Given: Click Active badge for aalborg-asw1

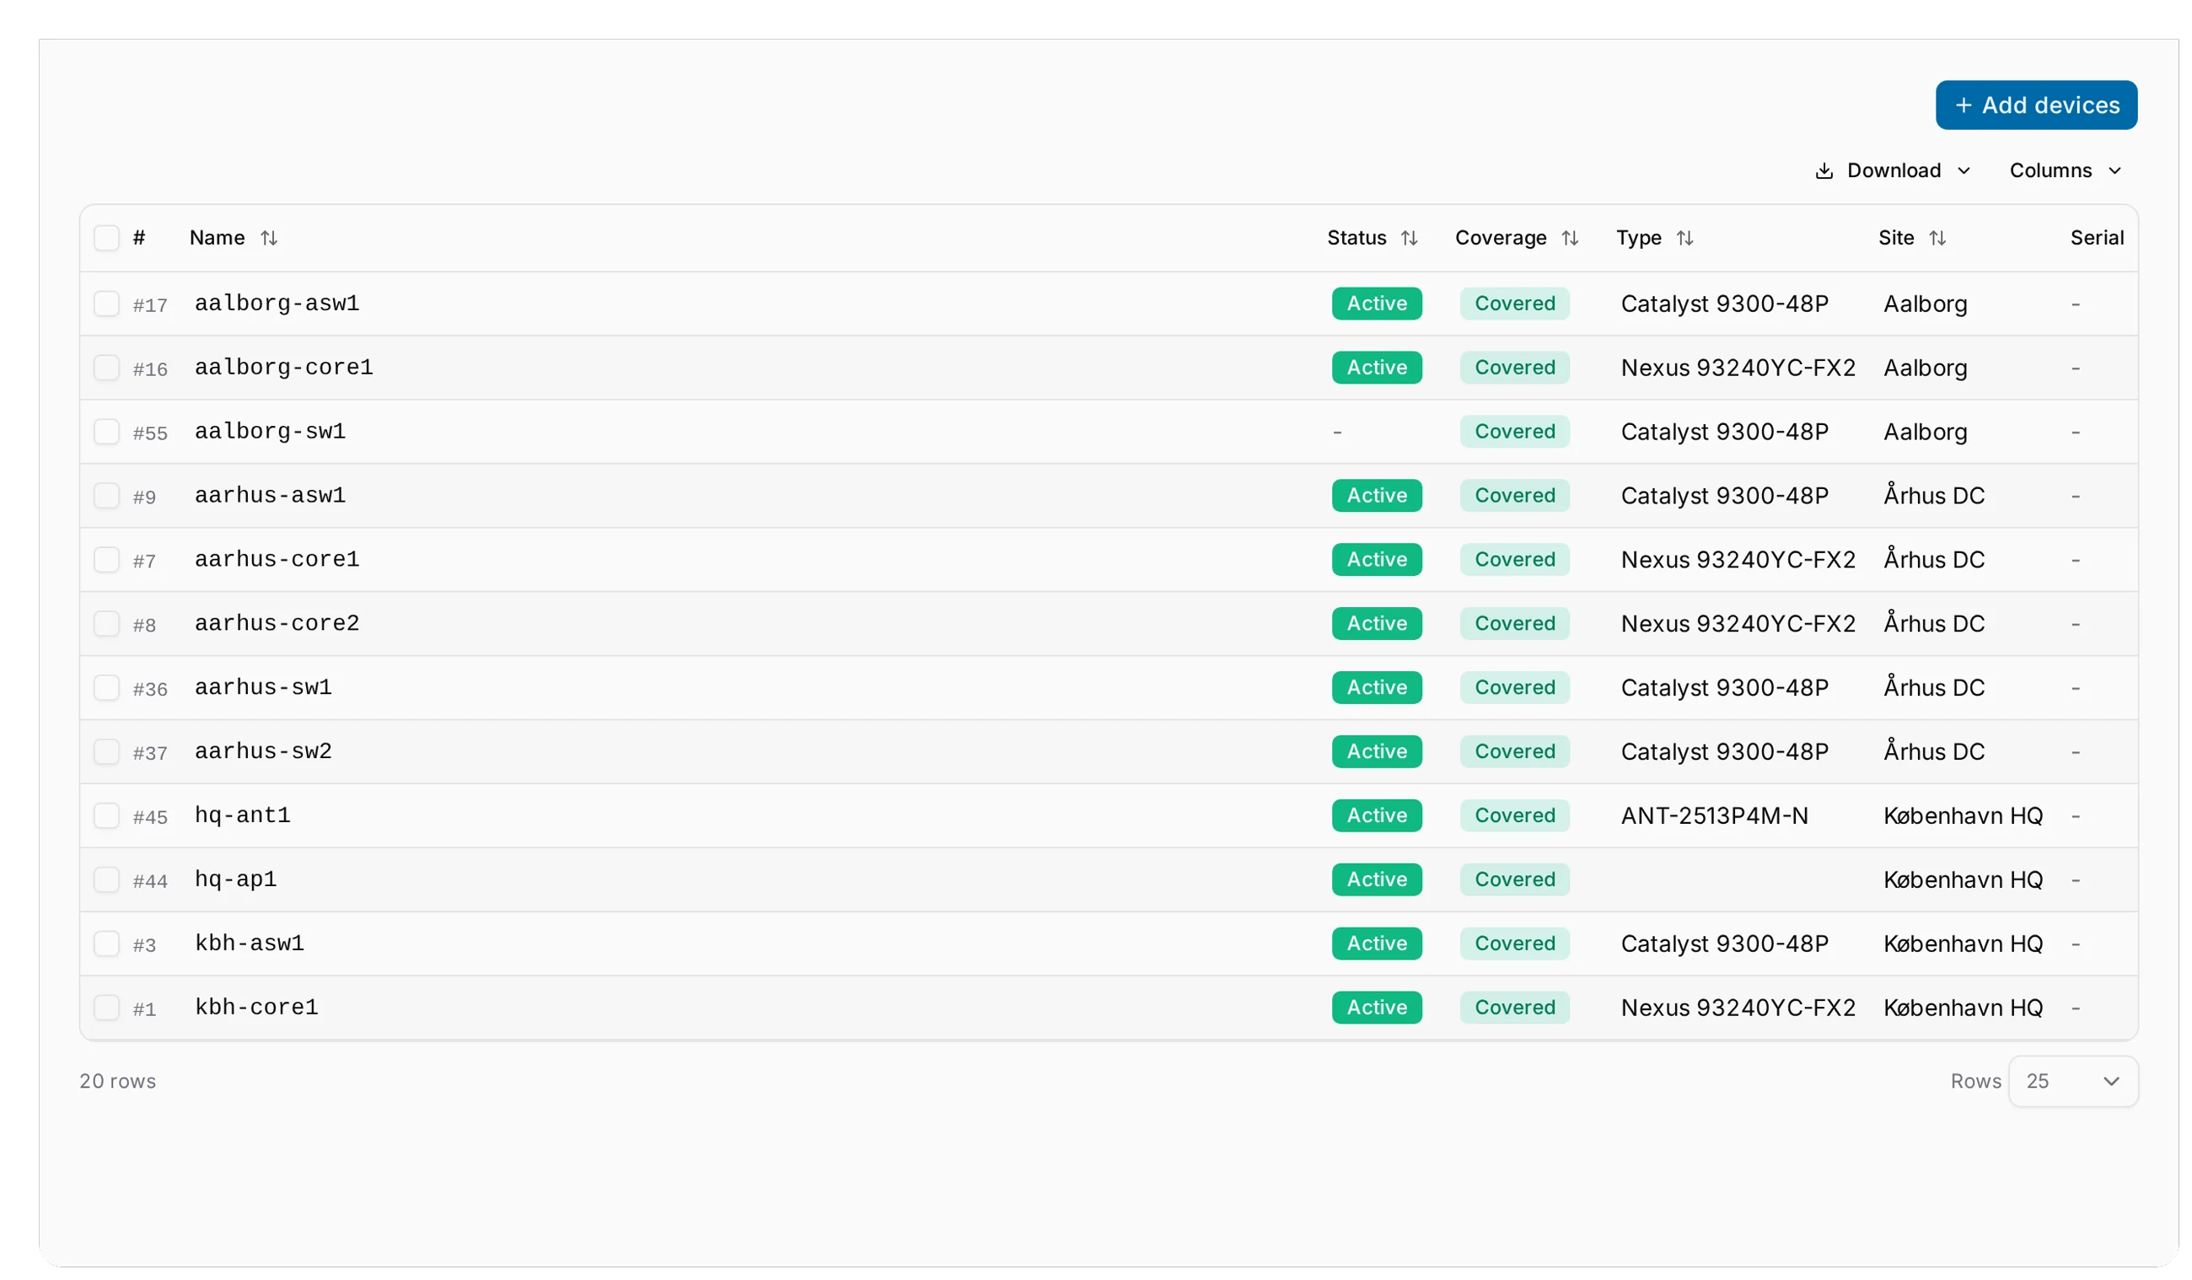Looking at the screenshot, I should pyautogui.click(x=1376, y=304).
